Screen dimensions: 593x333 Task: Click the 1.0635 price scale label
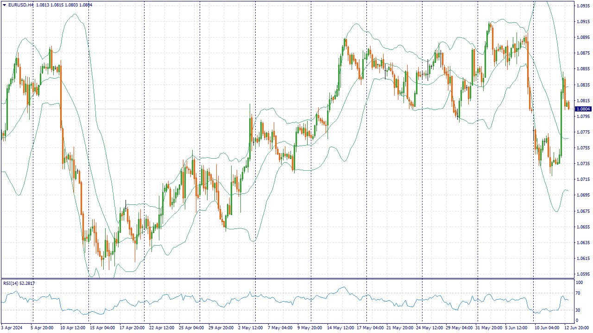pos(583,242)
